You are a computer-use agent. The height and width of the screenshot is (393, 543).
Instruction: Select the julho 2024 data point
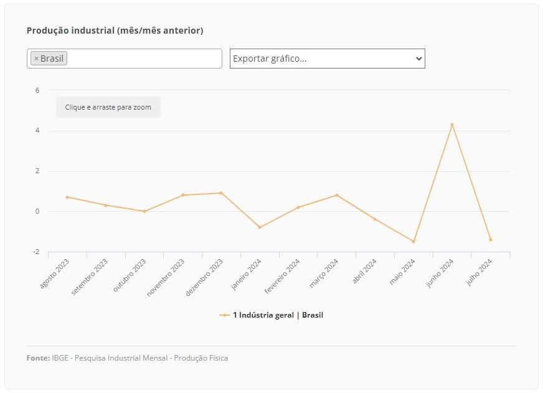click(490, 240)
